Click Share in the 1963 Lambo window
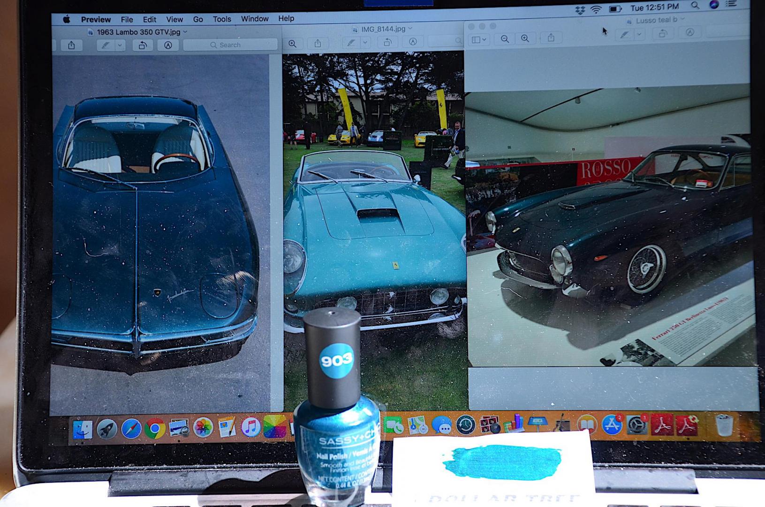Screen dimensions: 765x507 (x=71, y=45)
